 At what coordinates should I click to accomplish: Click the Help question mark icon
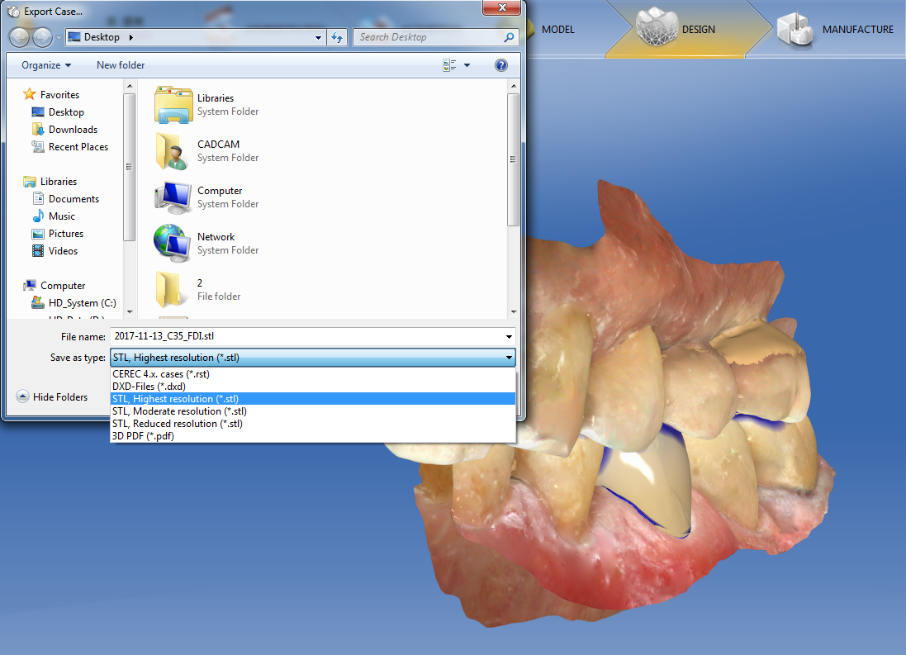501,65
